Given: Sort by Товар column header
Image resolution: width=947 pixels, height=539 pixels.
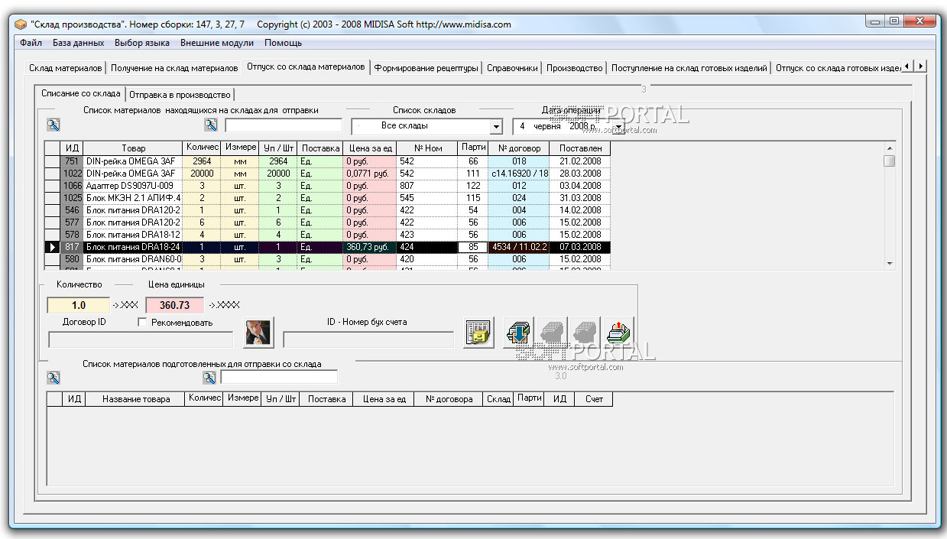Looking at the screenshot, I should click(133, 148).
